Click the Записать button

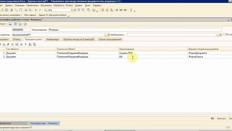coord(221,119)
